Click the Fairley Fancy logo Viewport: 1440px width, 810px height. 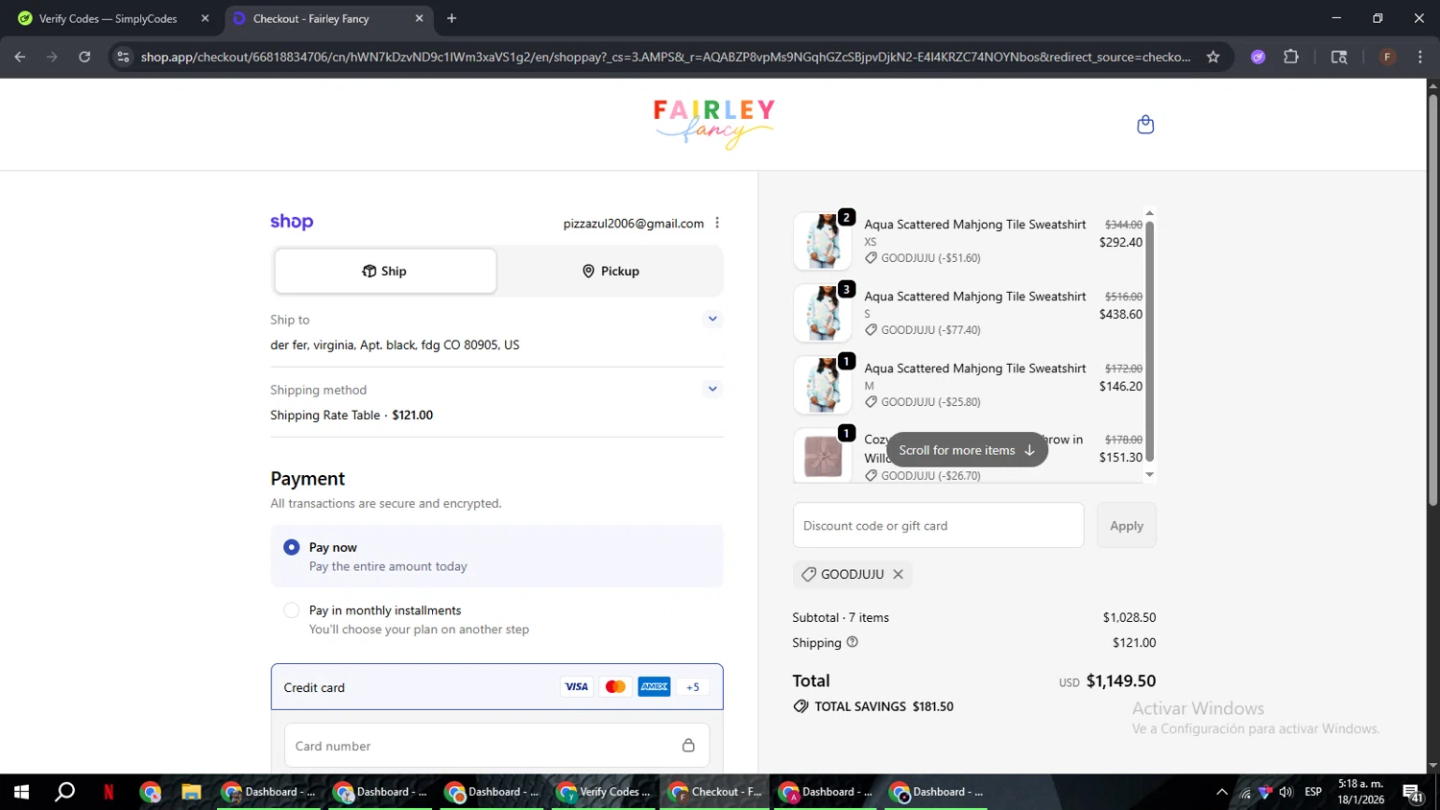[x=714, y=124]
